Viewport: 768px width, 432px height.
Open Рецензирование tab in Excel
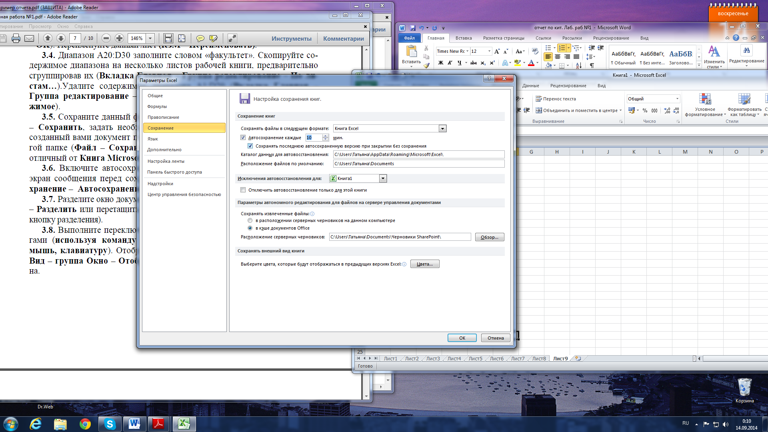coord(568,86)
